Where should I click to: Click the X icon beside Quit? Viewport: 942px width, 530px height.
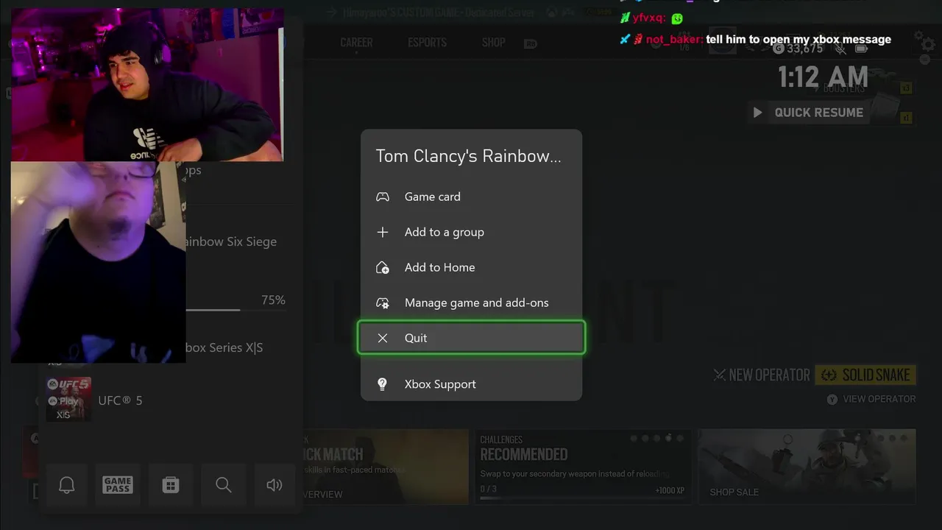383,338
